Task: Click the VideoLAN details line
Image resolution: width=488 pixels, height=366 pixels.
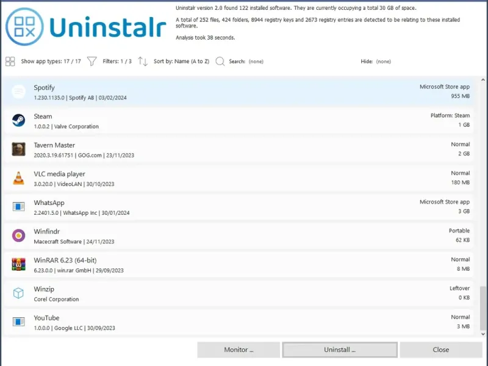Action: click(74, 184)
